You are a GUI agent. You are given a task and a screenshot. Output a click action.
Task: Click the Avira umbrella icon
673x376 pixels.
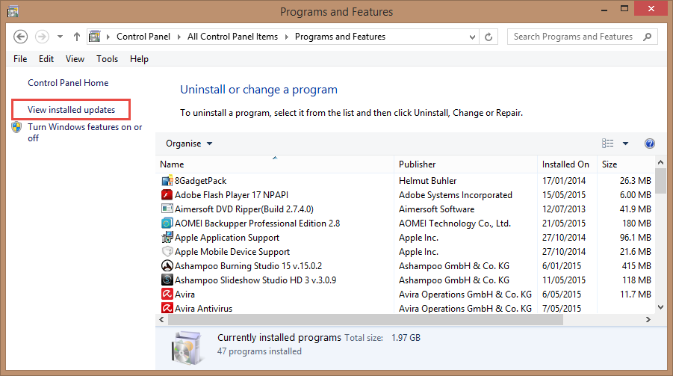point(167,294)
